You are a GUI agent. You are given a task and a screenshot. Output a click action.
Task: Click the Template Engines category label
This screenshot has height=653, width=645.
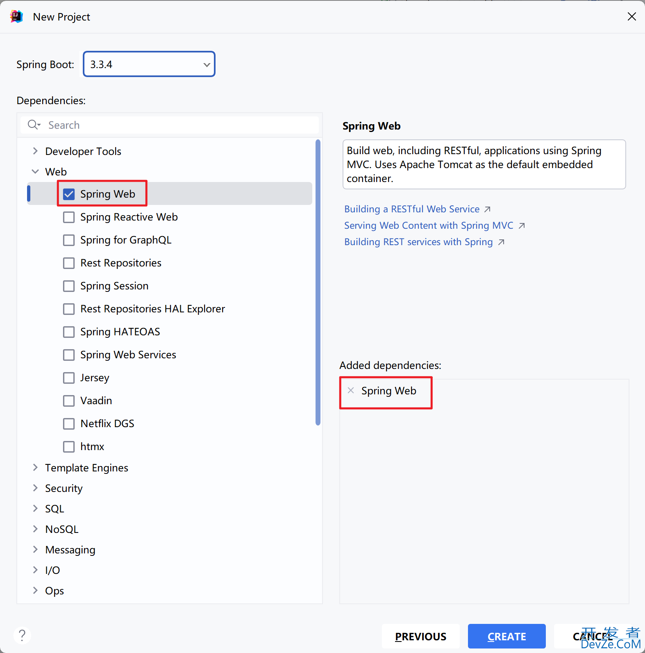coord(86,468)
